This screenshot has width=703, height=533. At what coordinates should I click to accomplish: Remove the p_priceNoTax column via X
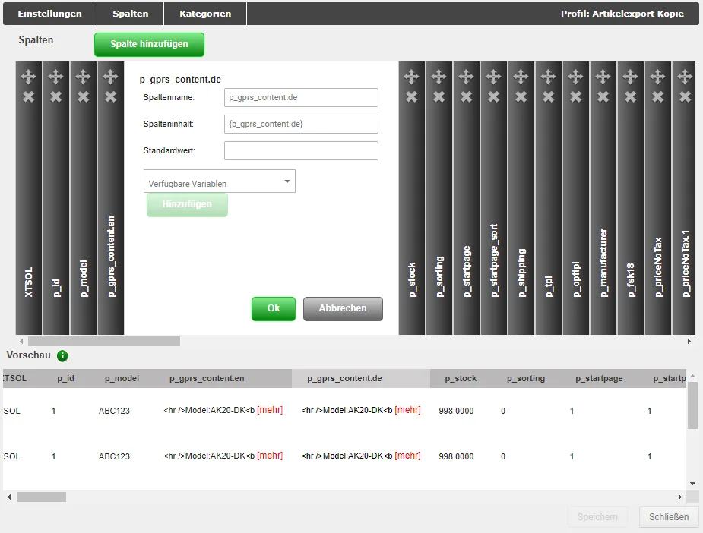pyautogui.click(x=657, y=96)
